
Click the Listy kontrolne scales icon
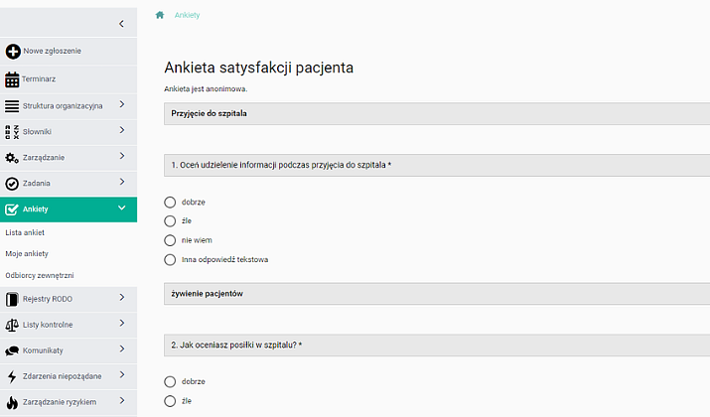pyautogui.click(x=12, y=324)
